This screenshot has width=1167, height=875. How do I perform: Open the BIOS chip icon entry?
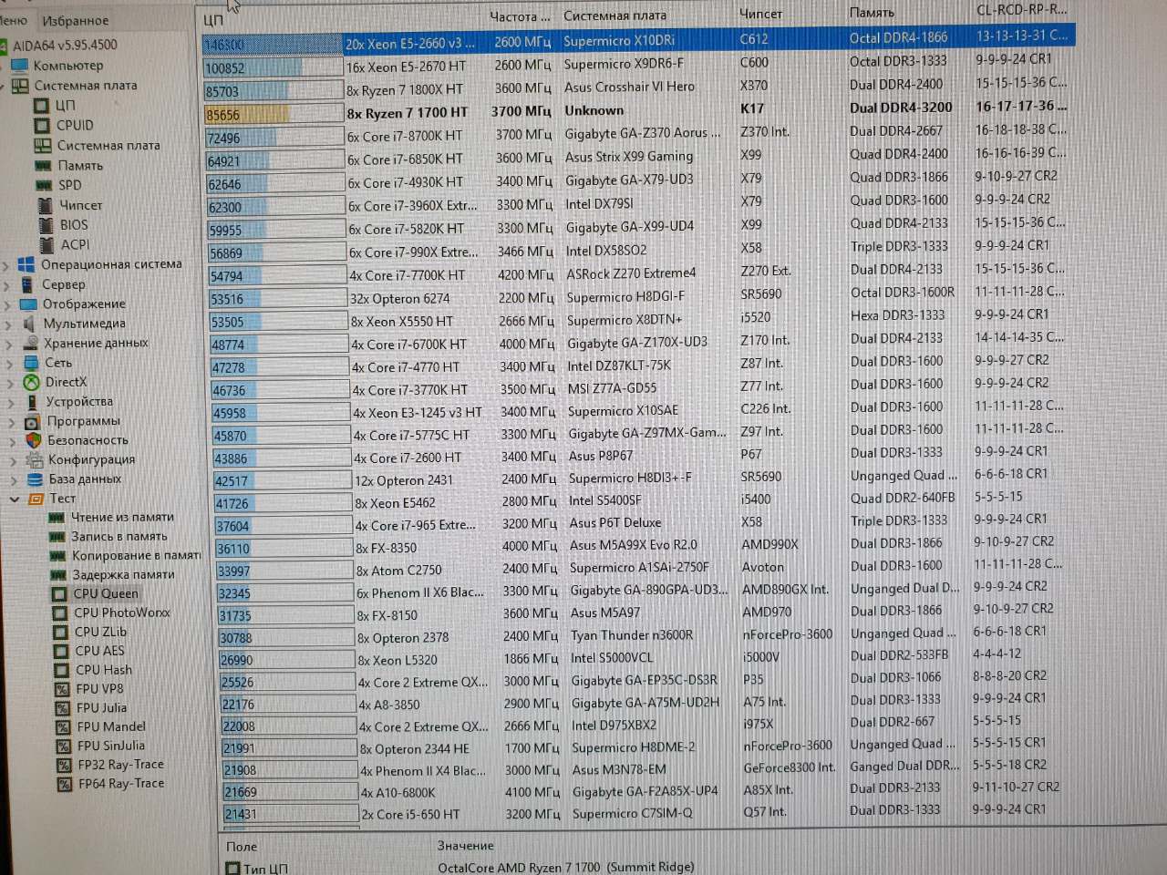point(46,225)
